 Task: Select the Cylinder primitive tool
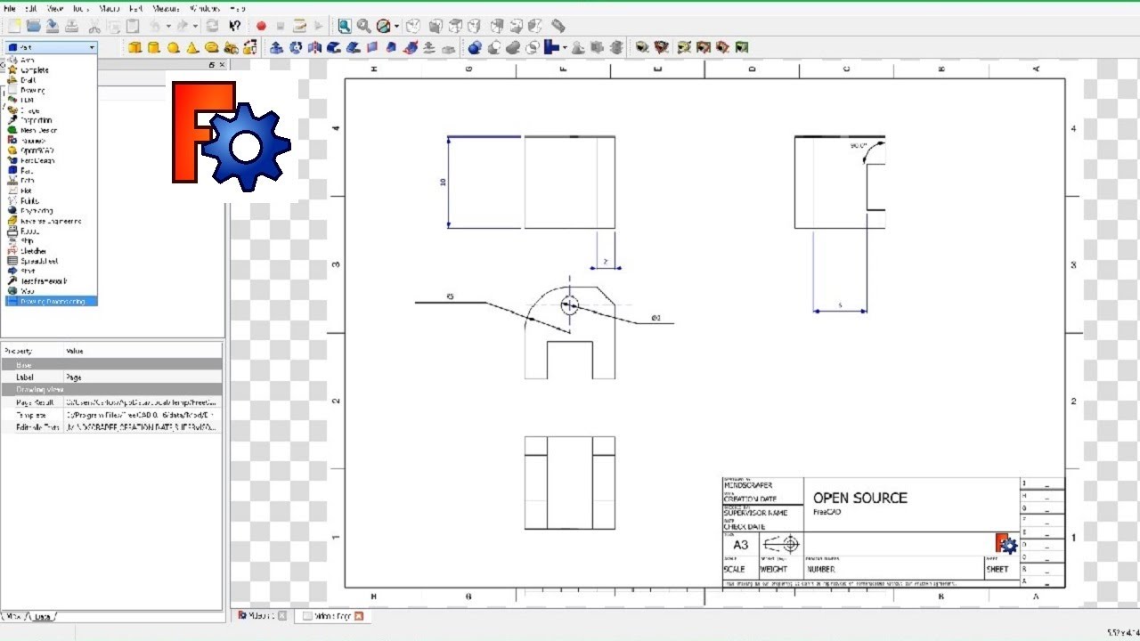coord(153,47)
